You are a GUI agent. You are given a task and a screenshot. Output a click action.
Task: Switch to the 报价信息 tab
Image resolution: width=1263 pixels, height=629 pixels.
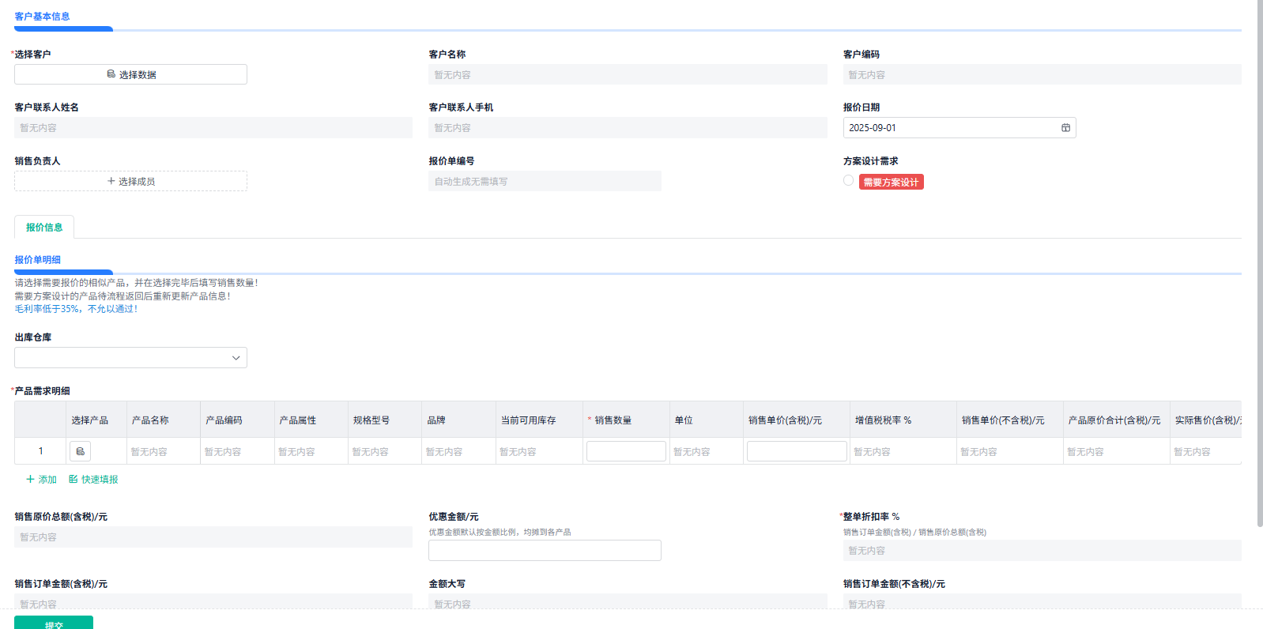[44, 227]
